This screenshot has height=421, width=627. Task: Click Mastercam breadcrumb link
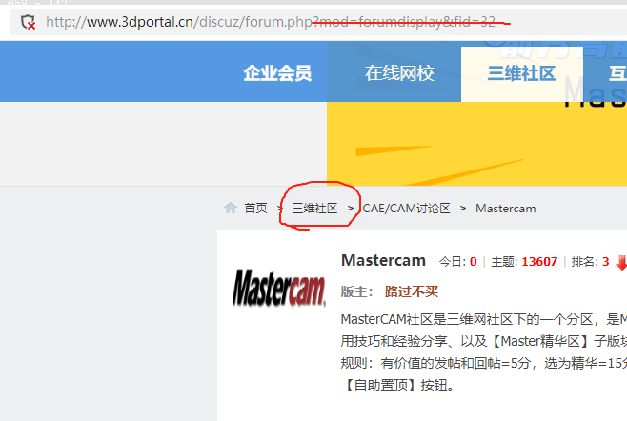(505, 209)
